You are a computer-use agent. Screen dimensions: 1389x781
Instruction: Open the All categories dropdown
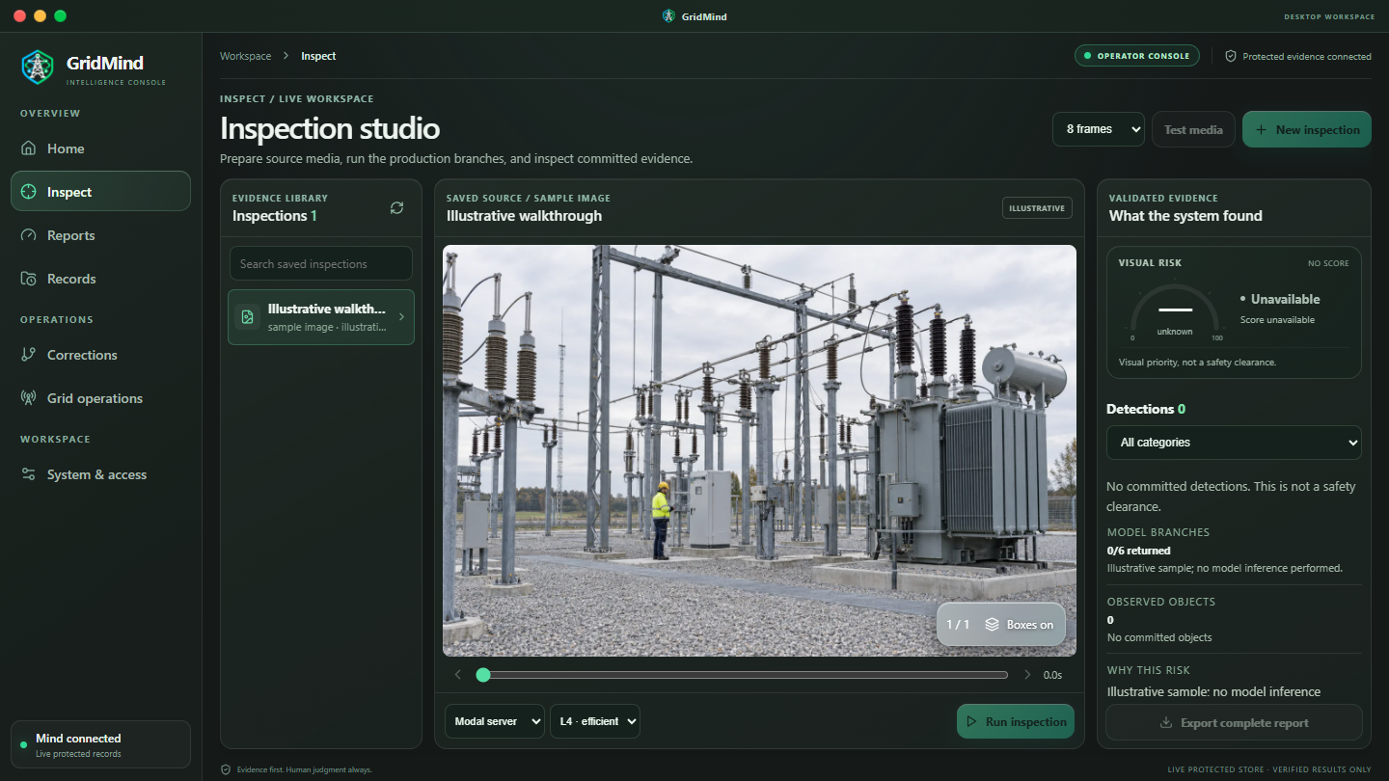click(x=1234, y=443)
